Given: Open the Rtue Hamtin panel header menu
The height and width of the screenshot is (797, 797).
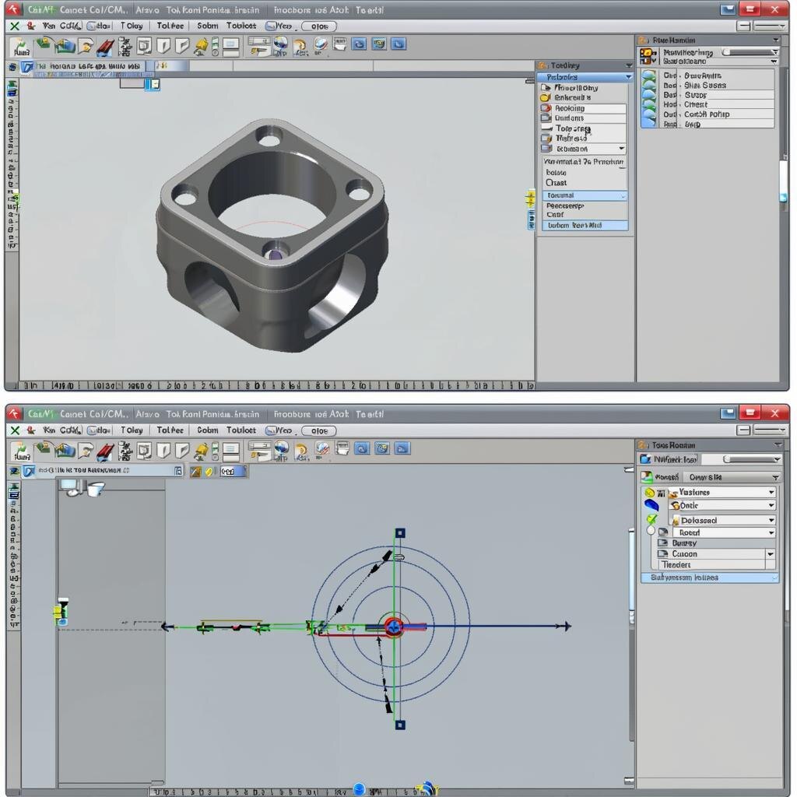Looking at the screenshot, I should pyautogui.click(x=776, y=40).
